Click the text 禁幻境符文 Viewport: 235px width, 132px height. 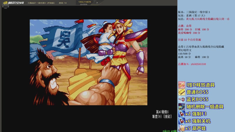pos(185,50)
